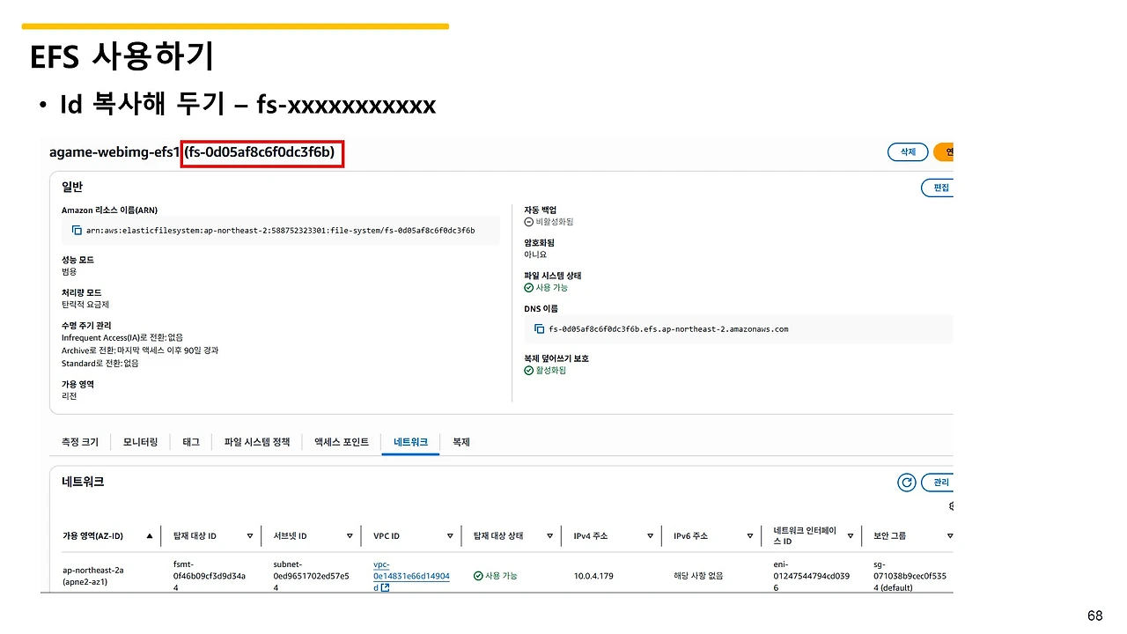Click sort arrow for 보안 그룹 column
This screenshot has height=634, width=1127.
pyautogui.click(x=950, y=535)
